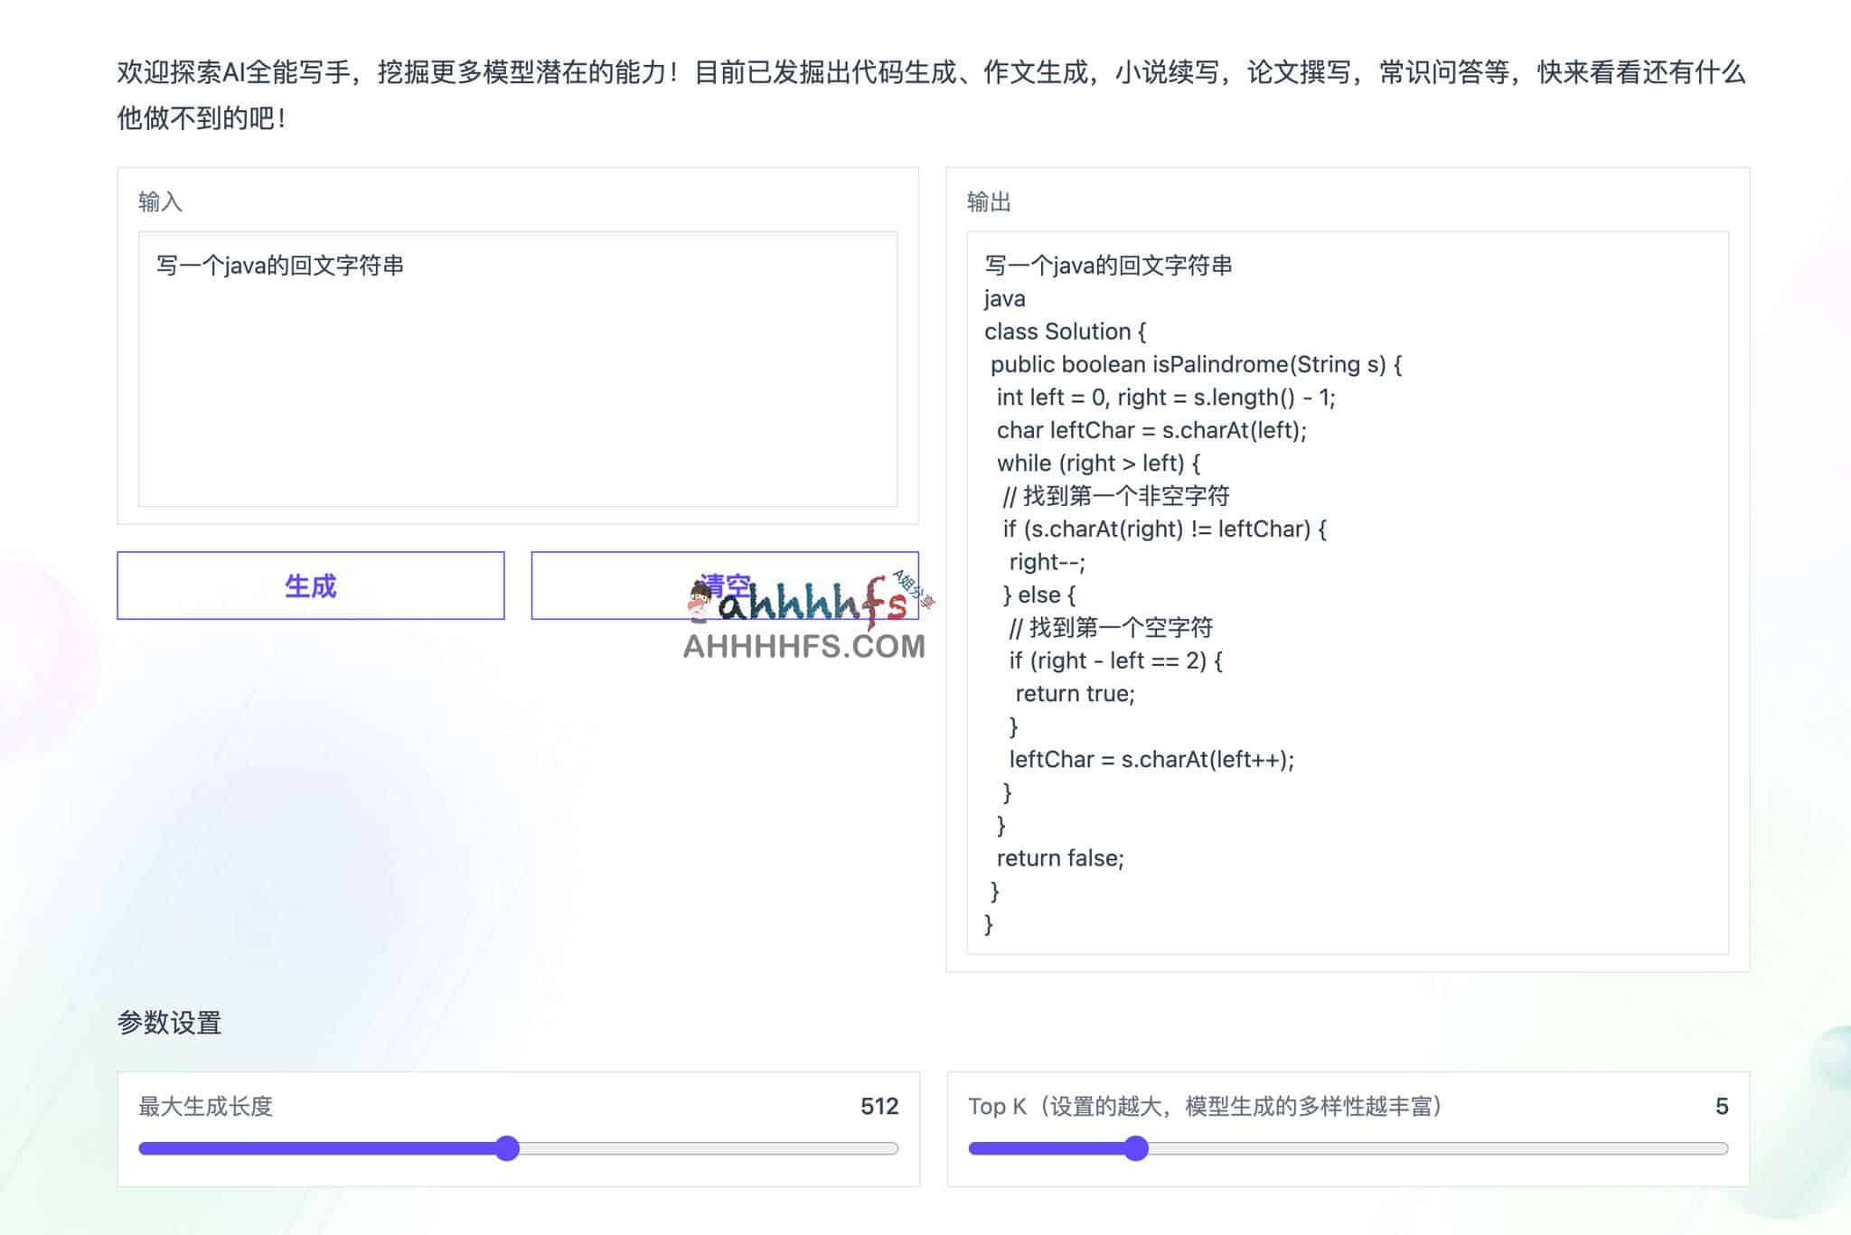Click the 最大生成长度 parameter label
This screenshot has width=1851, height=1235.
(x=205, y=1106)
